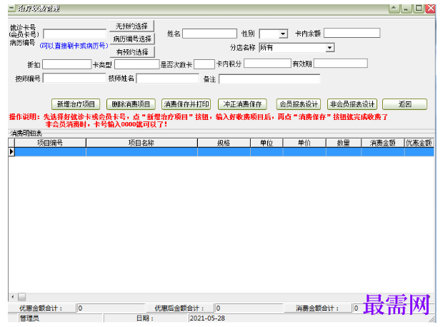443x327 pixels.
Task: Select the 项目名称 column header
Action: [x=141, y=143]
